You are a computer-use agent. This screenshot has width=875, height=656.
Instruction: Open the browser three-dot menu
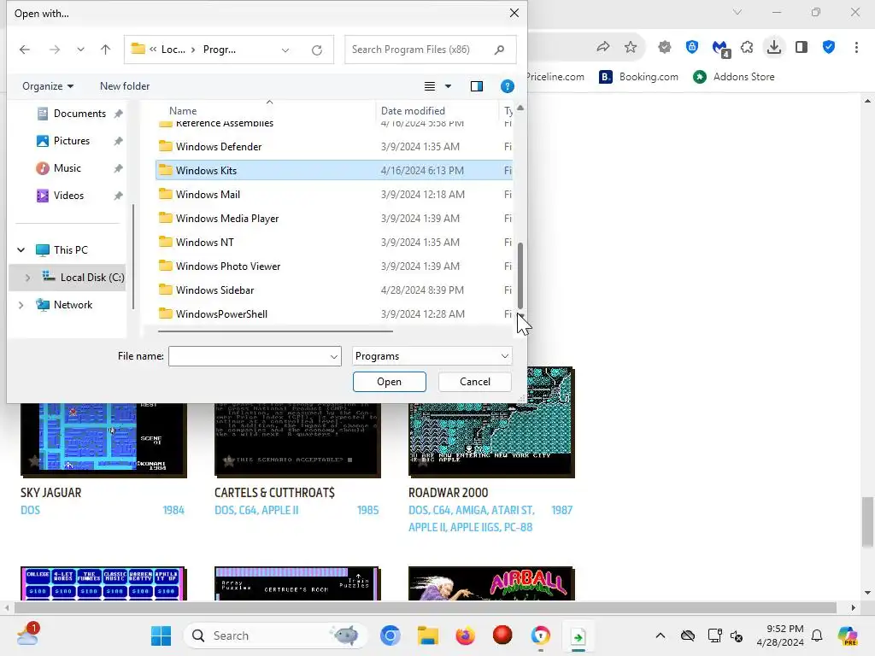(856, 47)
